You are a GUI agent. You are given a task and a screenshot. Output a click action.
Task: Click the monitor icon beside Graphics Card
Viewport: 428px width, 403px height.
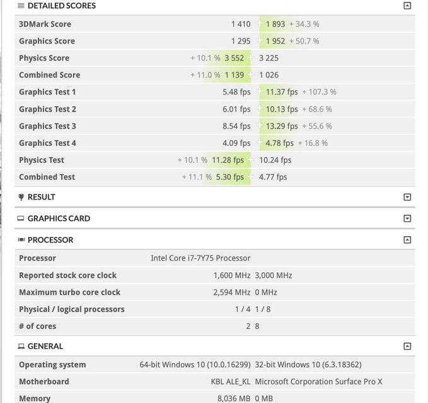(21, 219)
